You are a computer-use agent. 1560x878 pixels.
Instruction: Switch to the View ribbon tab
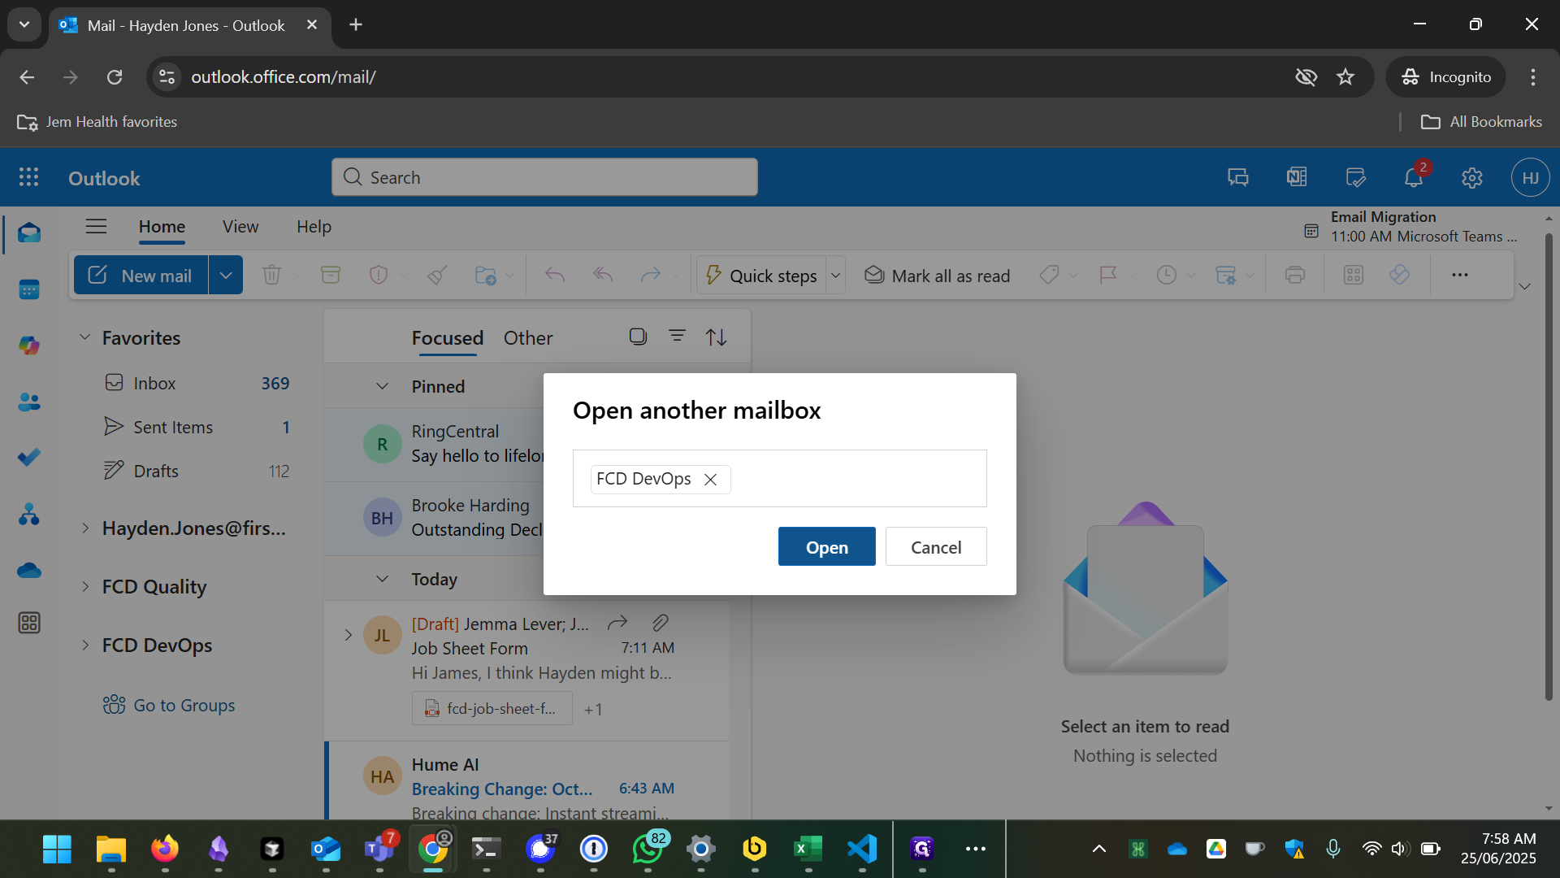point(240,227)
